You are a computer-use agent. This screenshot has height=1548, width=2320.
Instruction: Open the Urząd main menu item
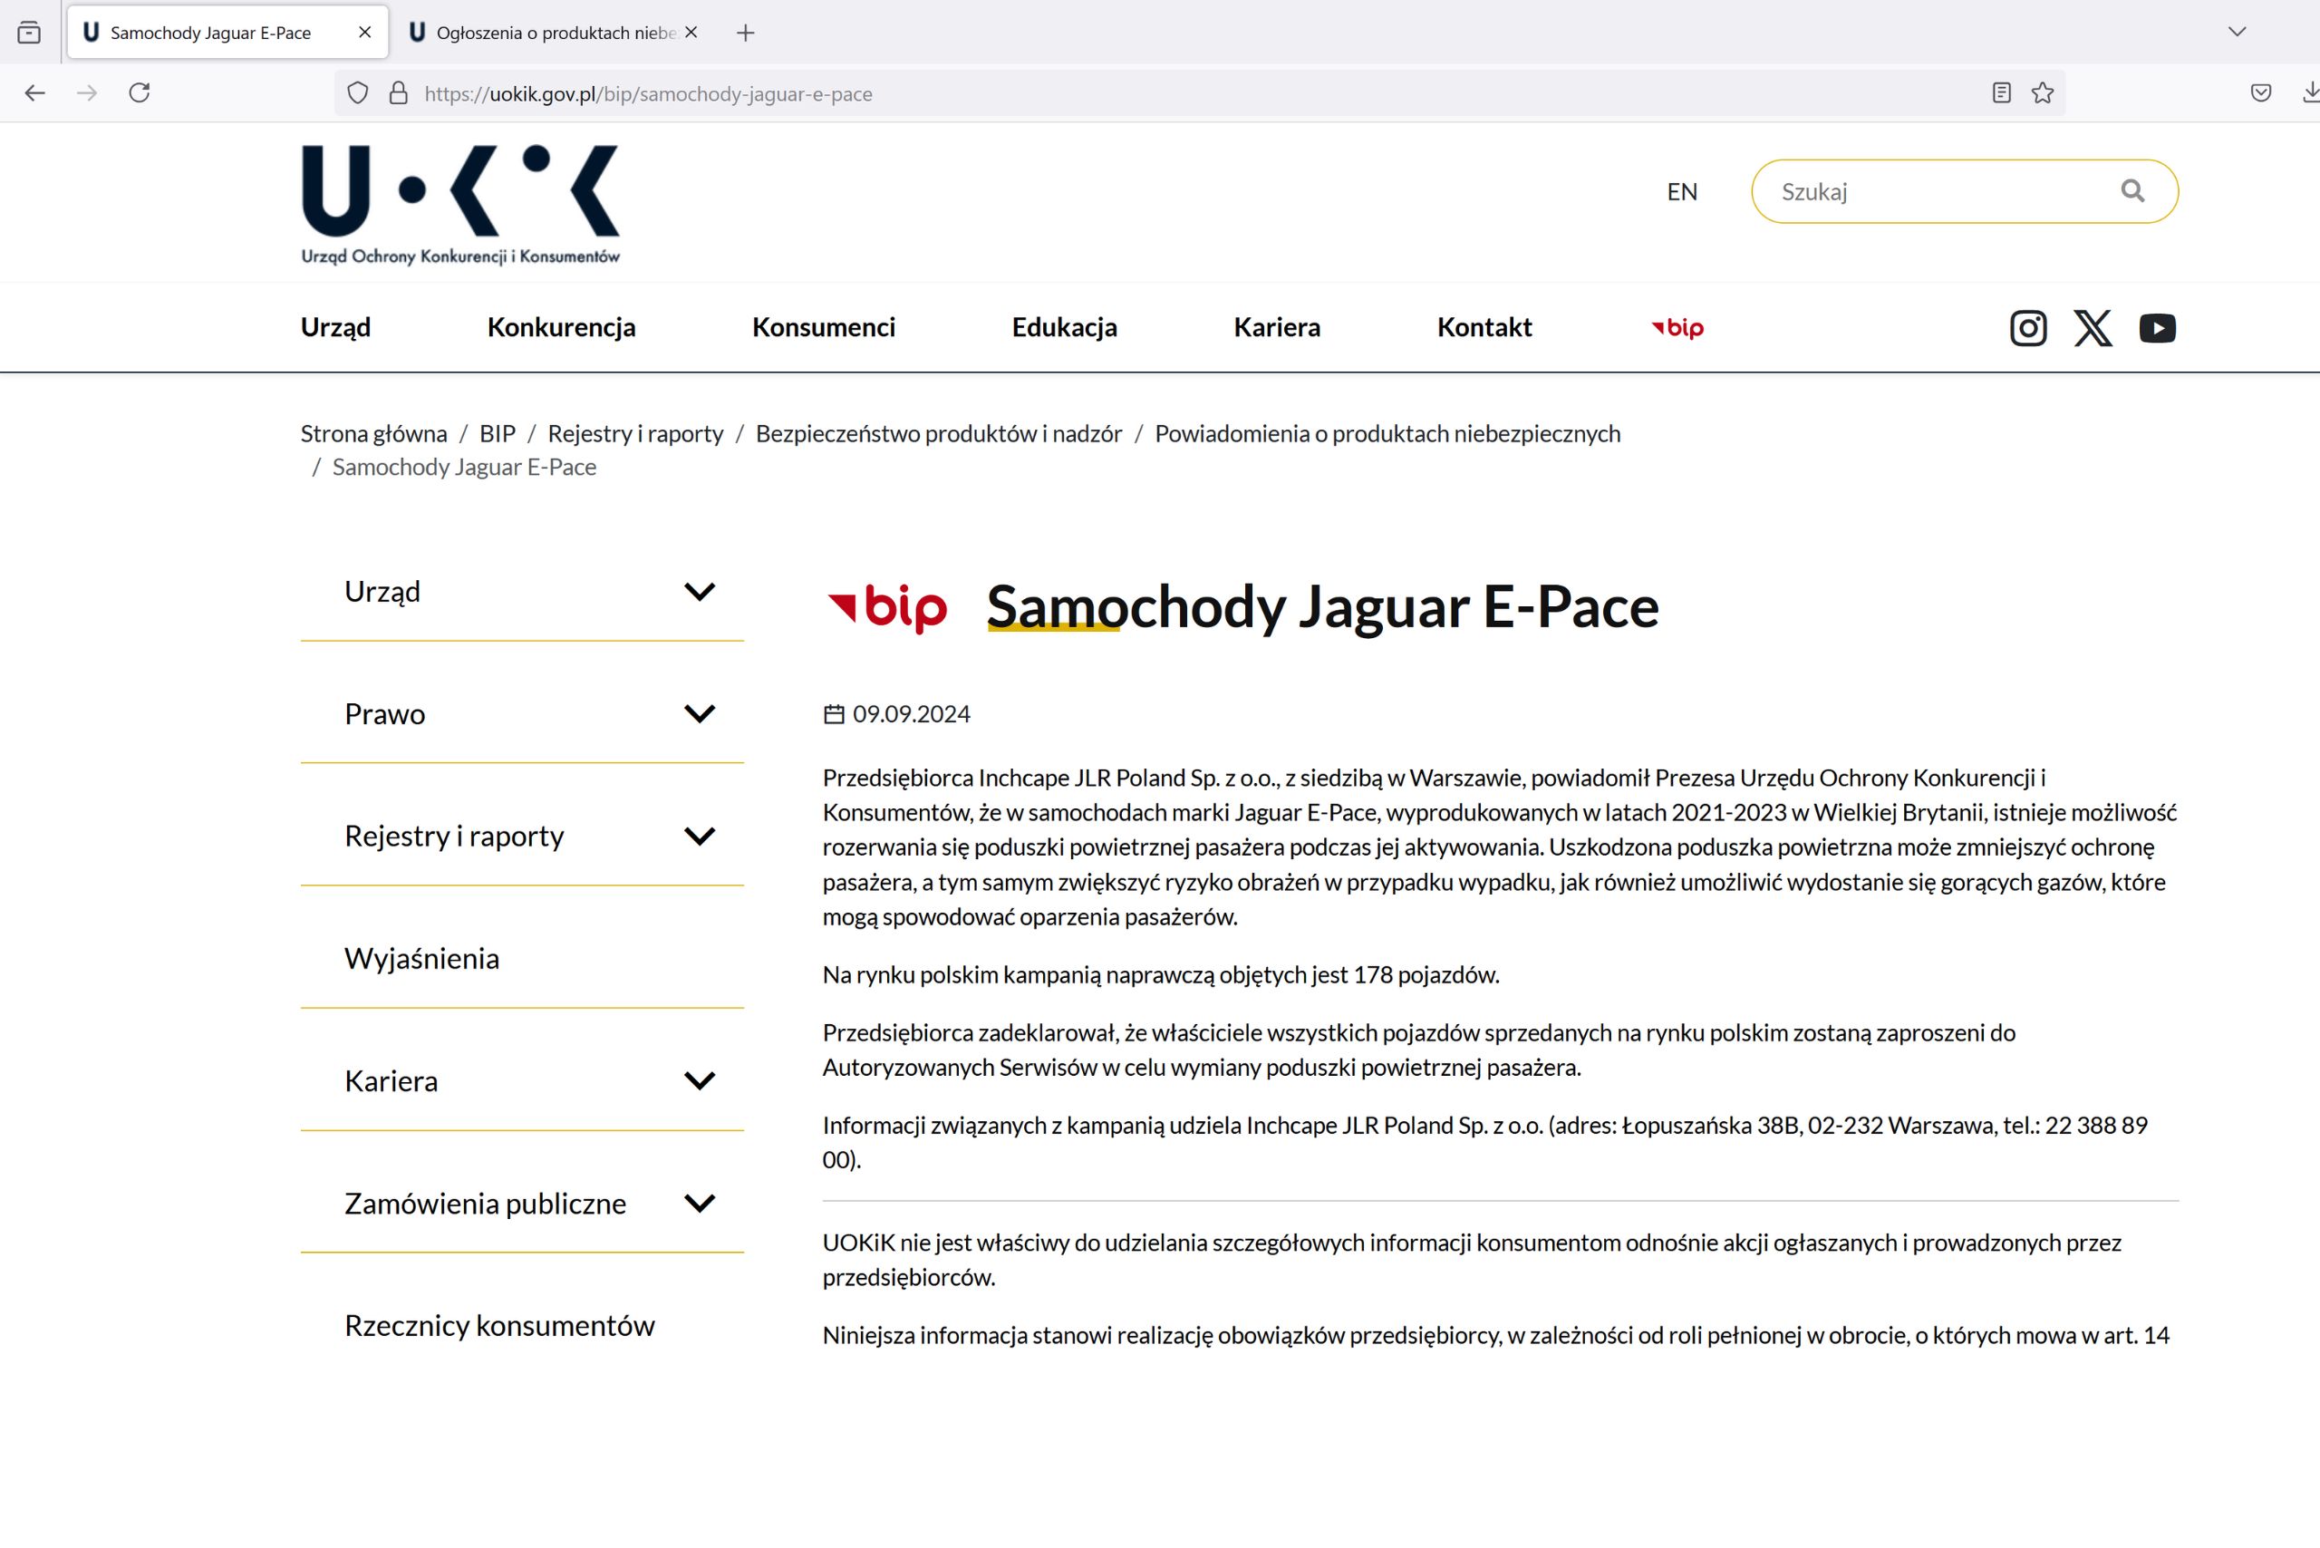click(335, 327)
